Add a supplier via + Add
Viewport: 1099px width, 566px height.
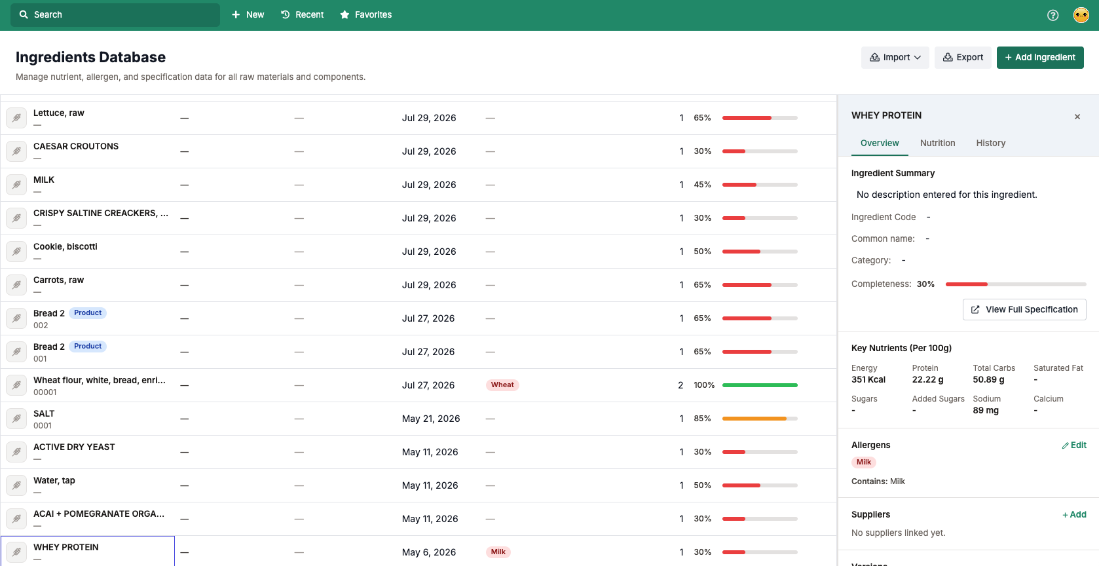pos(1074,514)
